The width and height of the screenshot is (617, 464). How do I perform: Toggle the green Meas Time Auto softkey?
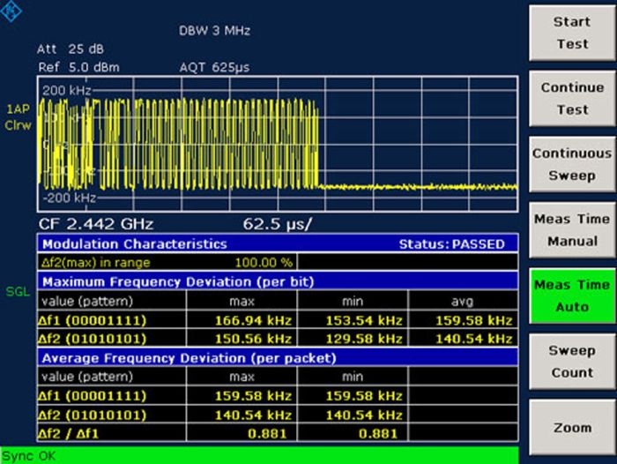[572, 296]
